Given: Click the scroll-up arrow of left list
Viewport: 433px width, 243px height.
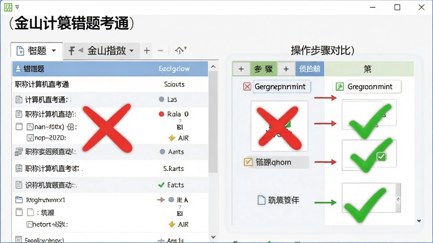Looking at the screenshot, I should point(213,67).
